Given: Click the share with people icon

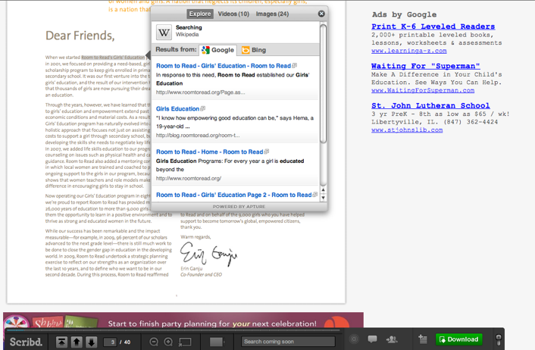Looking at the screenshot, I should pos(392,339).
